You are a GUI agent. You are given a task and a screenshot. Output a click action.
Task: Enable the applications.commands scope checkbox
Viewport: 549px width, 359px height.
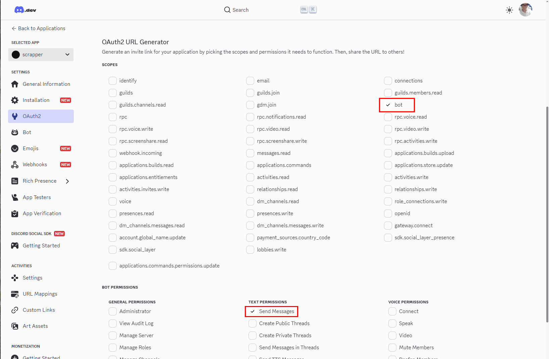tap(250, 165)
